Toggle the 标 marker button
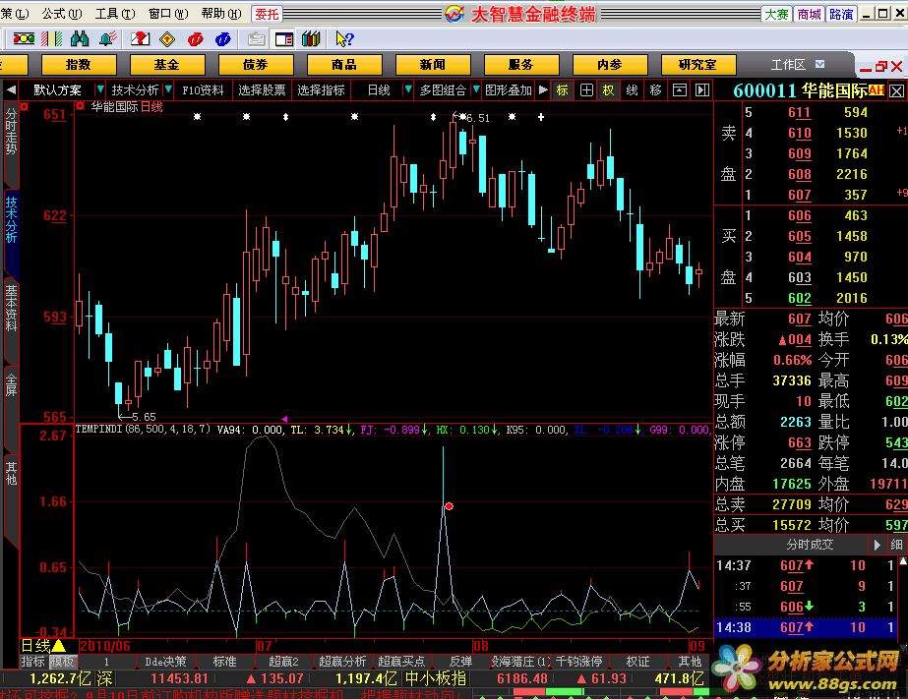Screen dimensions: 908x699 click(562, 90)
